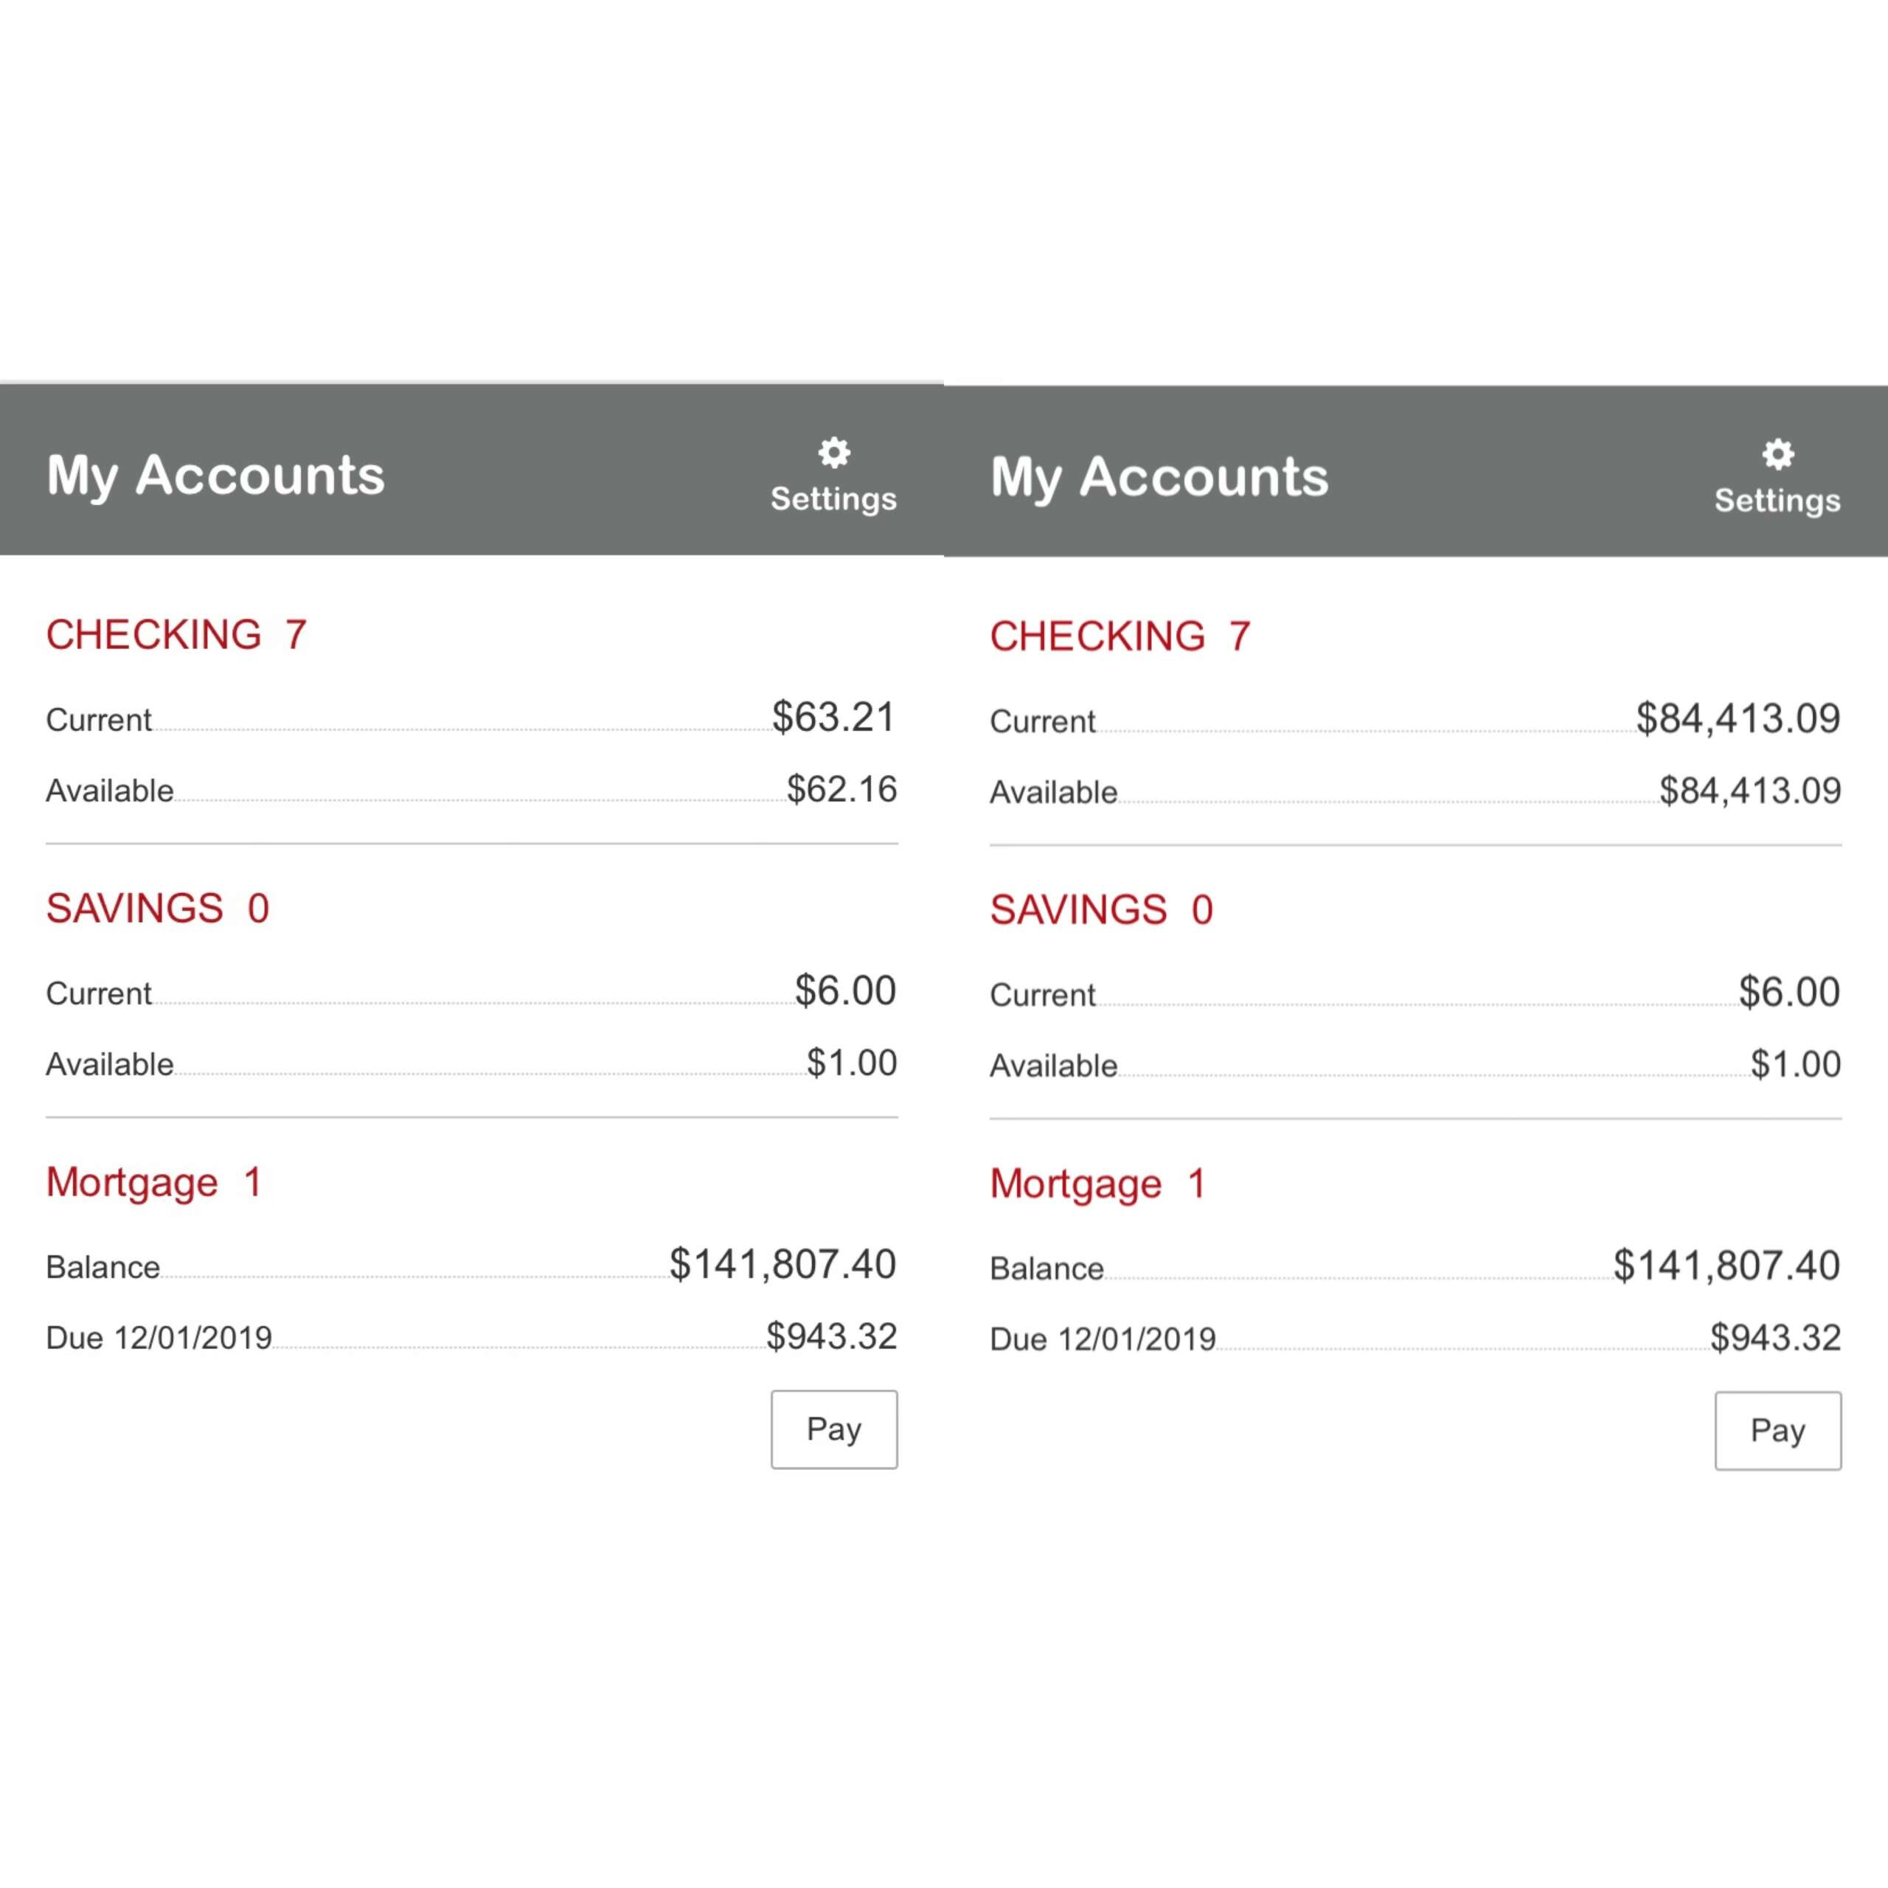
Task: Click the $63.21 current checking balance
Action: tap(833, 718)
